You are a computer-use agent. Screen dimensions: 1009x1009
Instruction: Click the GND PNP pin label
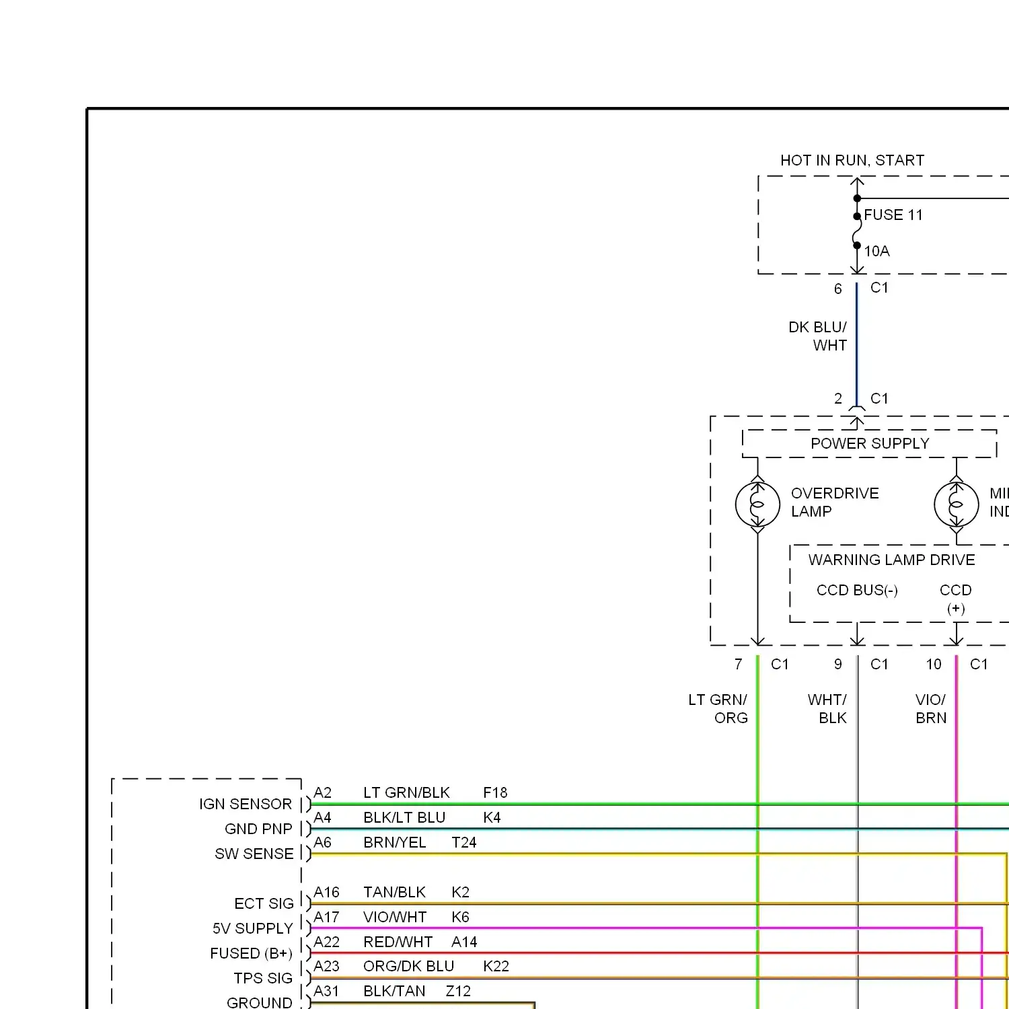click(x=258, y=829)
